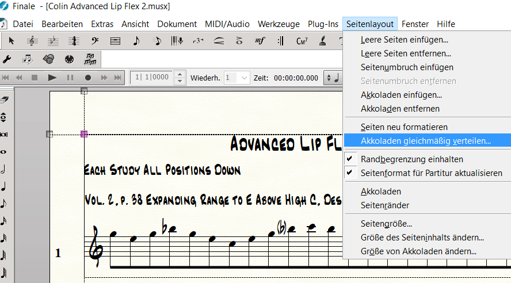Screen dimensions: 511x283
Task: Select the Measure tool
Action: tap(115, 41)
